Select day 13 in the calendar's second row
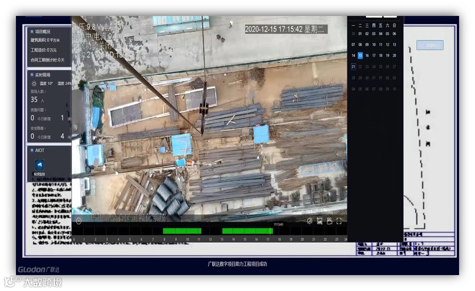Screen dimensions: 475x291 click(394, 45)
